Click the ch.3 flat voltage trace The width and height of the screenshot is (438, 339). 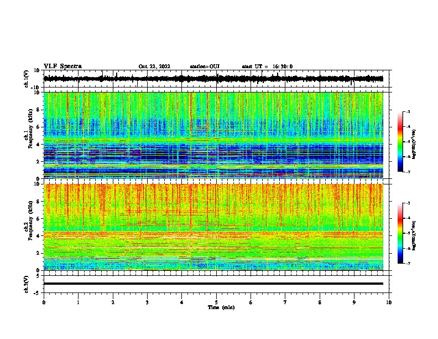(x=213, y=284)
